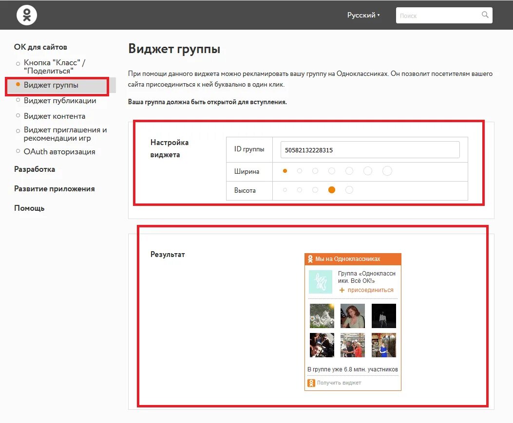Viewport: 513px width, 423px height.
Task: Click member photo of woman in blue
Action: (x=384, y=345)
